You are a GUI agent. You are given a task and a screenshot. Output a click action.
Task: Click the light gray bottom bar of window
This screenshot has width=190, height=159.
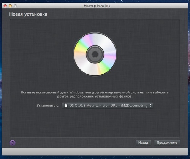95,151
